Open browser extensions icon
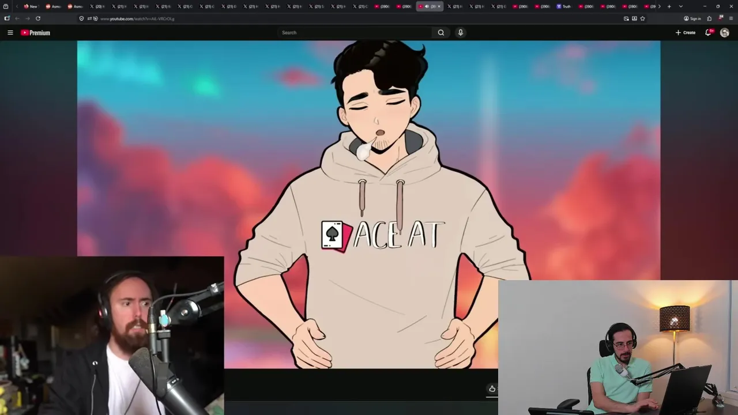738x415 pixels. tap(709, 18)
